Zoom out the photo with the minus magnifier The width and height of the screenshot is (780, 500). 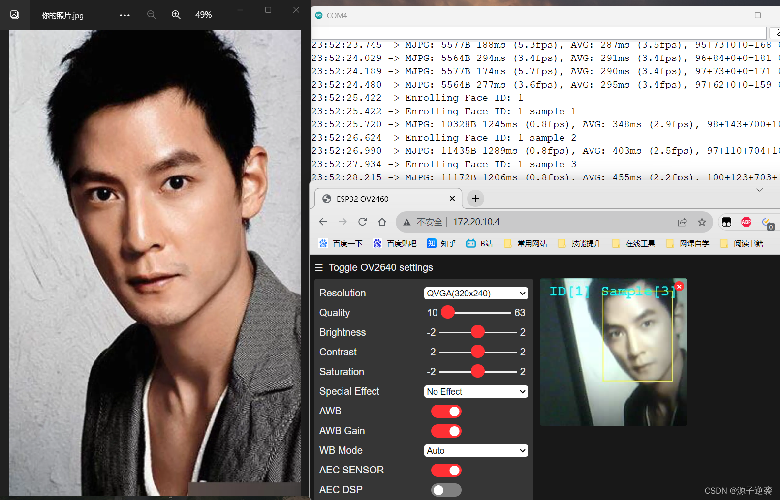click(152, 15)
